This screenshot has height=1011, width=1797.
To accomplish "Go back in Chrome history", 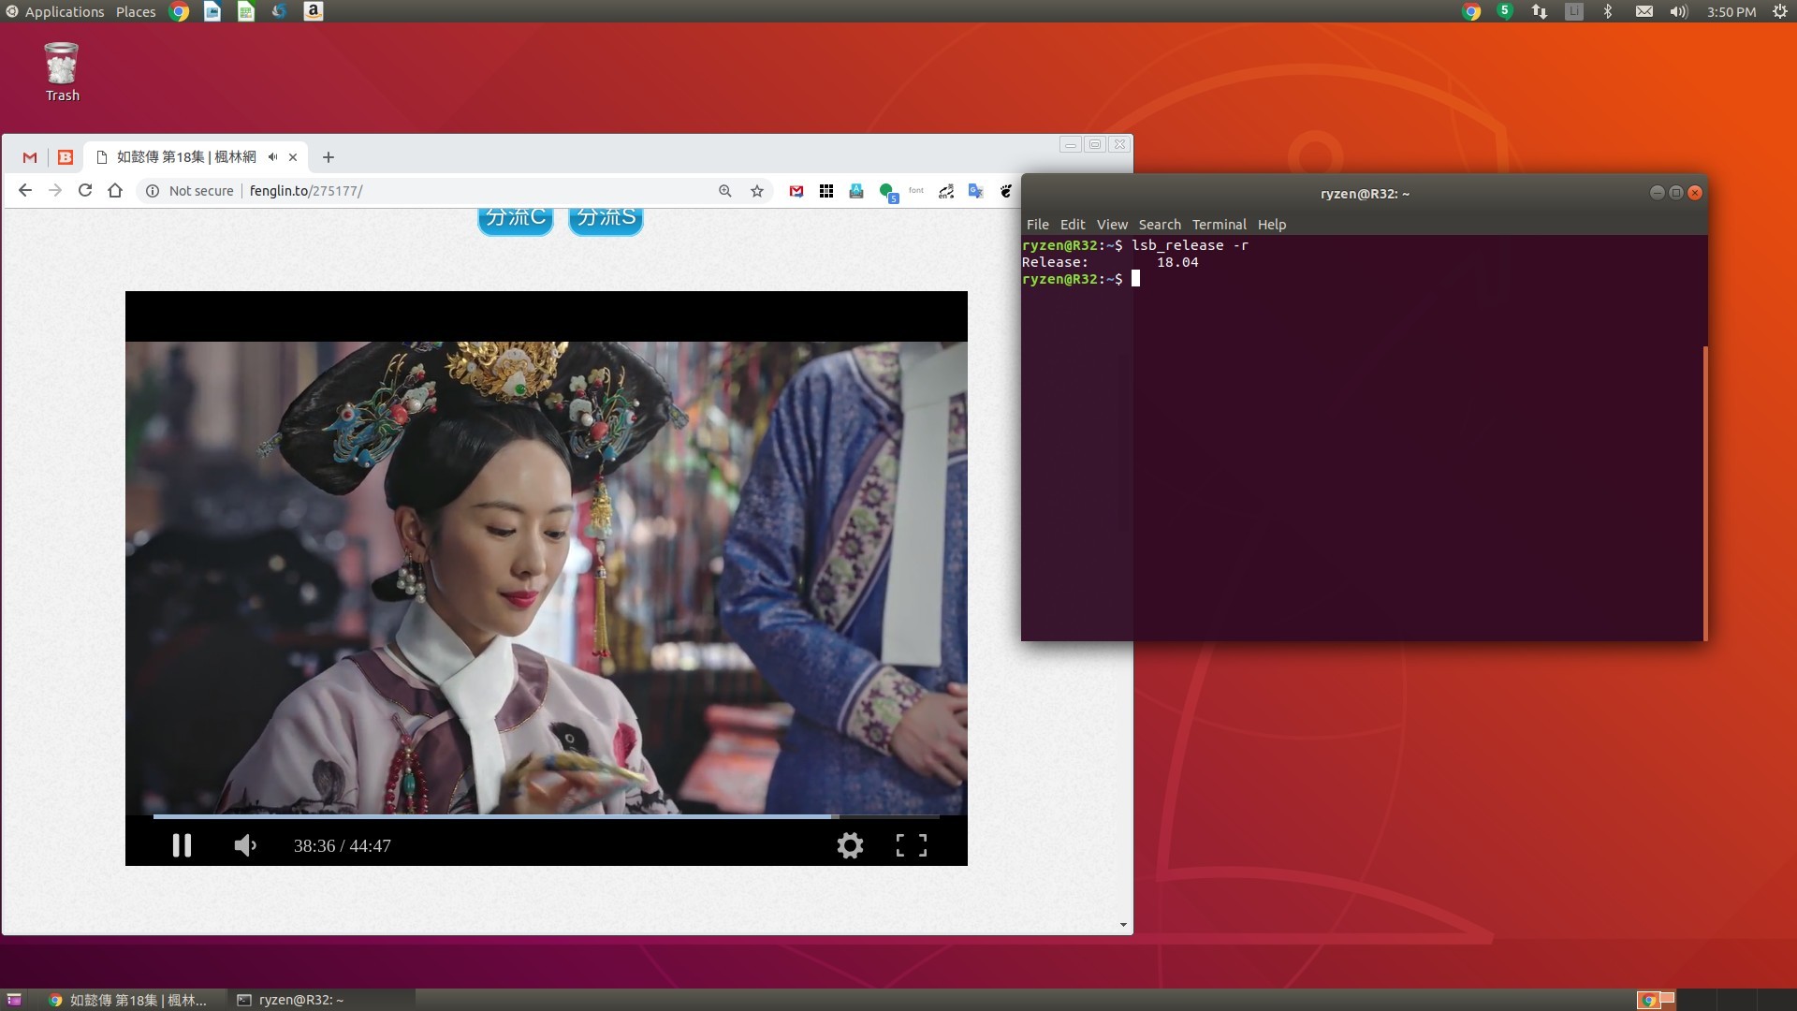I will (x=25, y=191).
